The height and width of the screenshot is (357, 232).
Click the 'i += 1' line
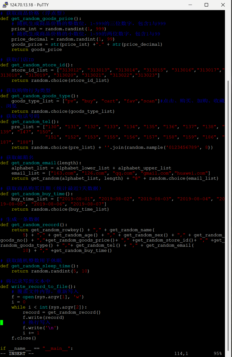[x=31, y=333]
